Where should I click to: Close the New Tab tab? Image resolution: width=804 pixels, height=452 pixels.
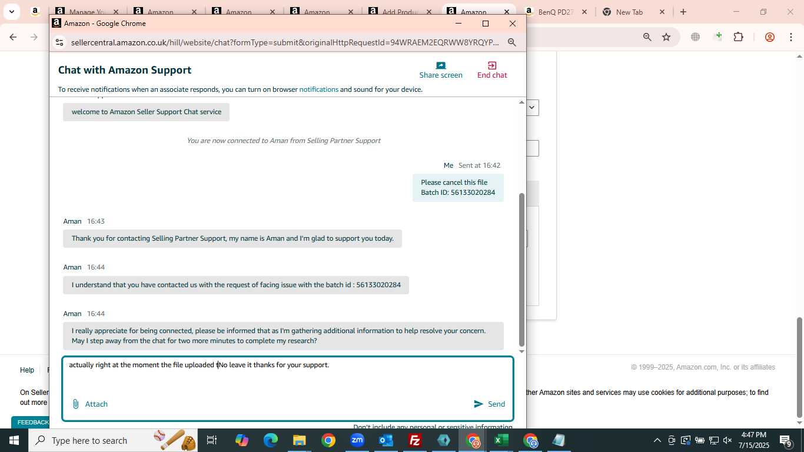pyautogui.click(x=662, y=12)
